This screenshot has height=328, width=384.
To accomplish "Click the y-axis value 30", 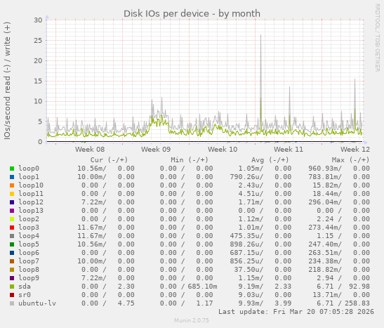I will point(38,20).
